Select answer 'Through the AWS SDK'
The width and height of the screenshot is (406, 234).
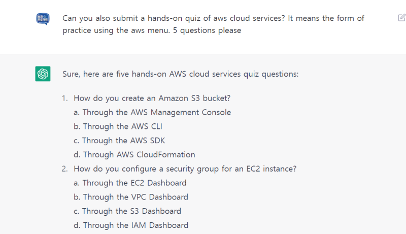click(x=123, y=141)
